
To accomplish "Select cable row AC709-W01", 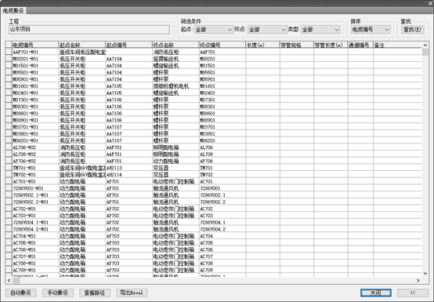I will point(213,270).
